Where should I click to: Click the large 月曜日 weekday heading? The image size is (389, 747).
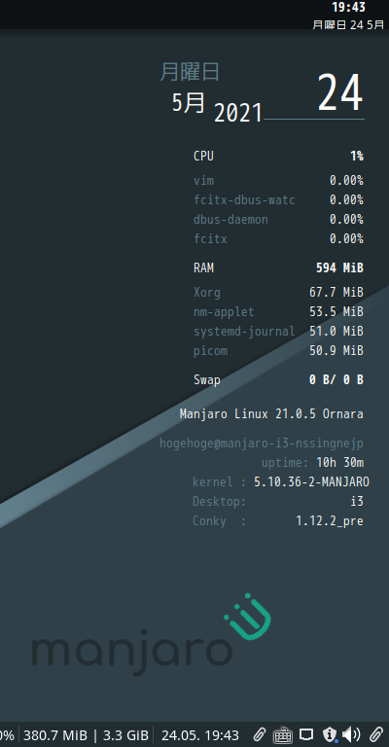coord(190,72)
